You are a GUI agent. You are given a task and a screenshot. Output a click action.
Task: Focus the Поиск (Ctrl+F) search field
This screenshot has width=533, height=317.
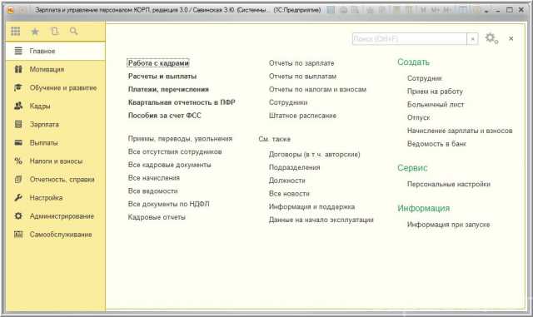(x=410, y=39)
